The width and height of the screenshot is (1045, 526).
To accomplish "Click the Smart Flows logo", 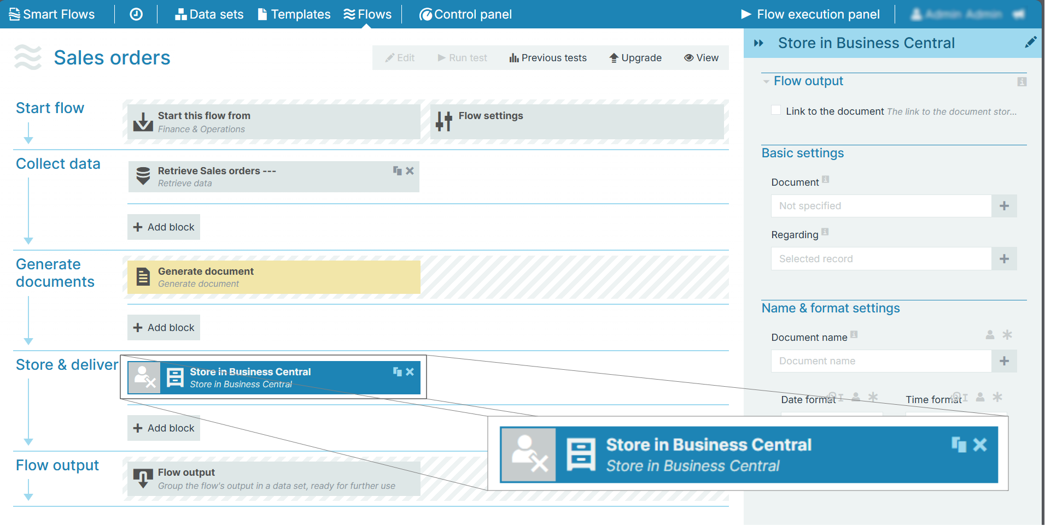I will pos(52,14).
